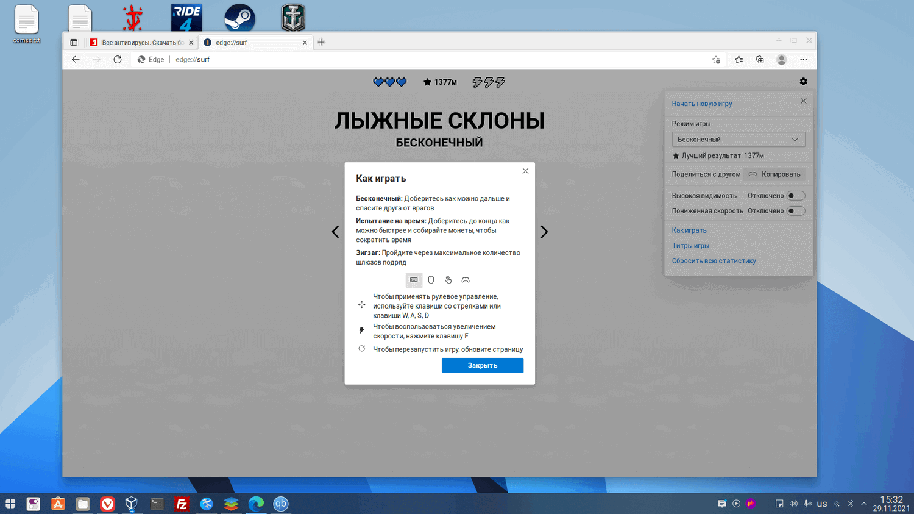Select the gamepad controls icon in the dialog
This screenshot has height=514, width=914.
(x=466, y=280)
